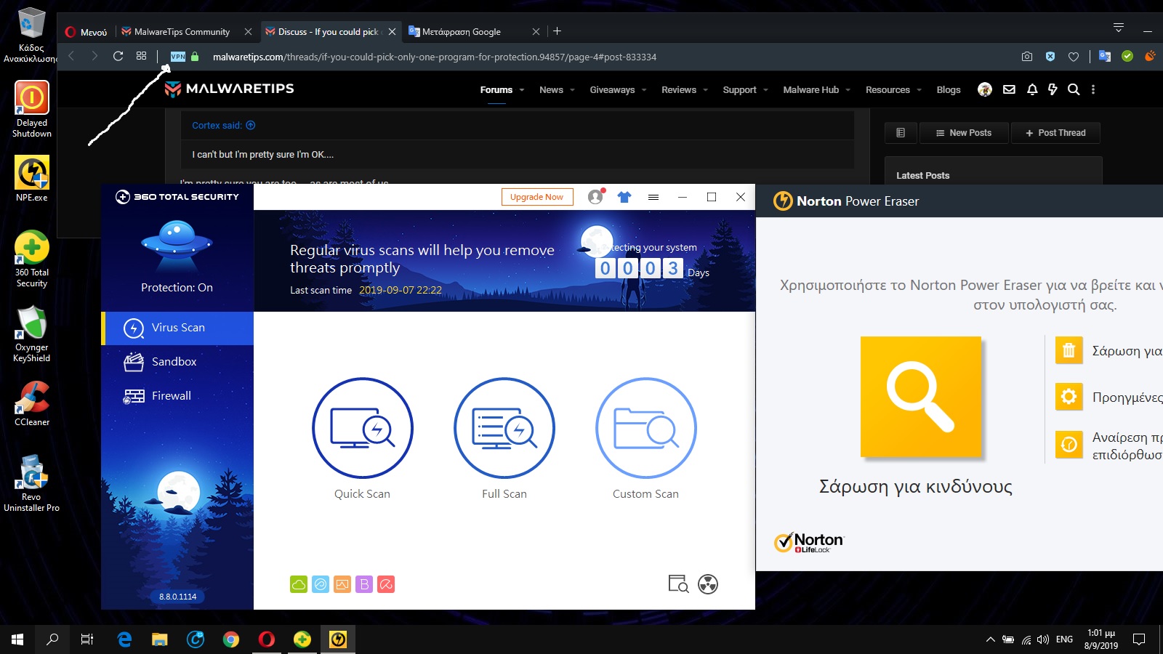Screen dimensions: 1163x654
Task: Open the 360 quarantine radiation icon
Action: (708, 584)
